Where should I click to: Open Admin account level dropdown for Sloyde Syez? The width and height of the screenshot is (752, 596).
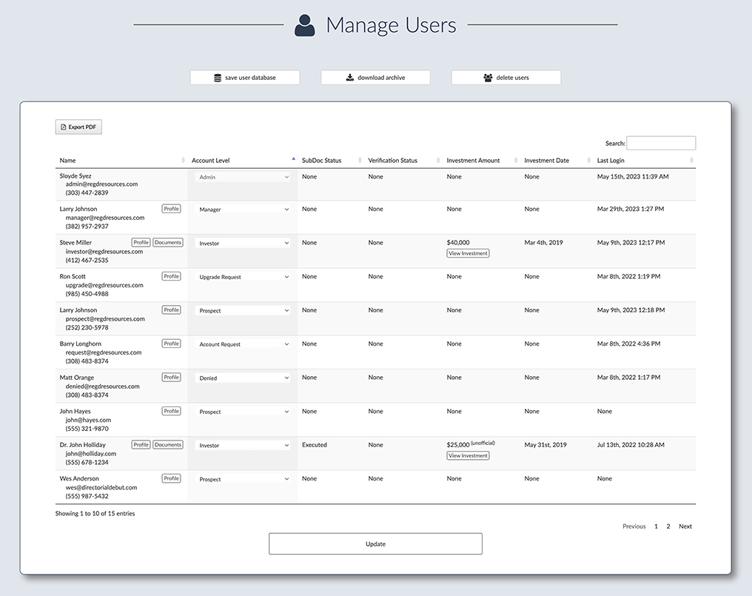(244, 177)
